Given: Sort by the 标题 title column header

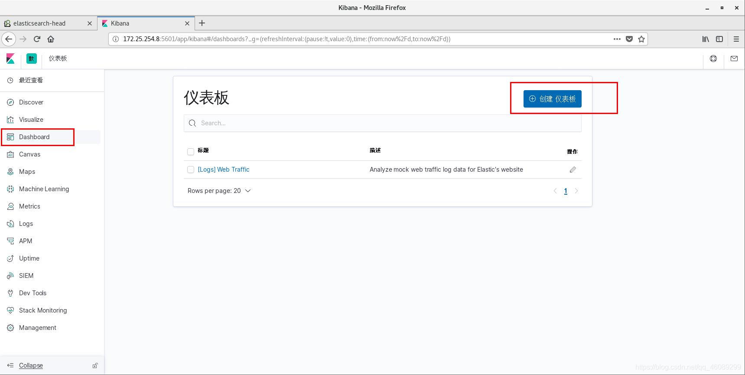Looking at the screenshot, I should pos(203,150).
